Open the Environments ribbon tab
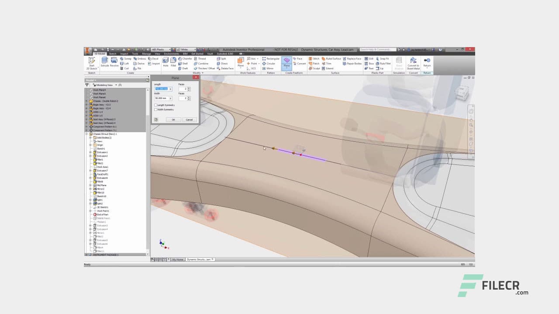Image resolution: width=559 pixels, height=314 pixels. [171, 54]
